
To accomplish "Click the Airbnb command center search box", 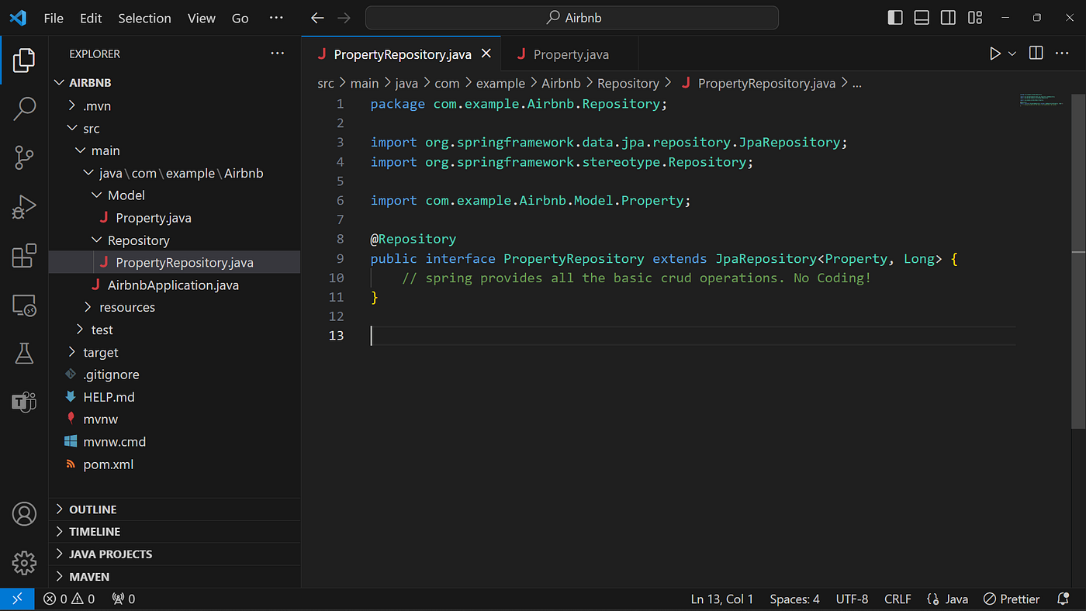I will (572, 18).
